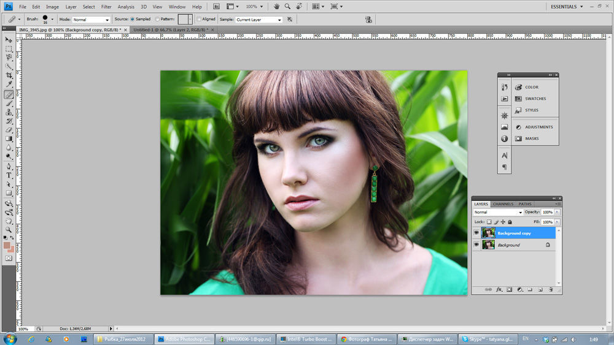The image size is (614, 345).
Task: Open the layer blend mode dropdown
Action: [x=498, y=212]
